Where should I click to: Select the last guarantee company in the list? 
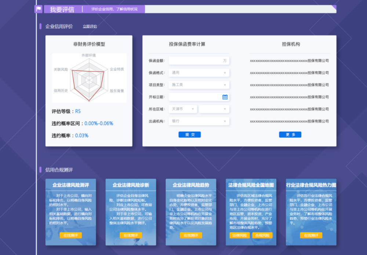(x=289, y=121)
